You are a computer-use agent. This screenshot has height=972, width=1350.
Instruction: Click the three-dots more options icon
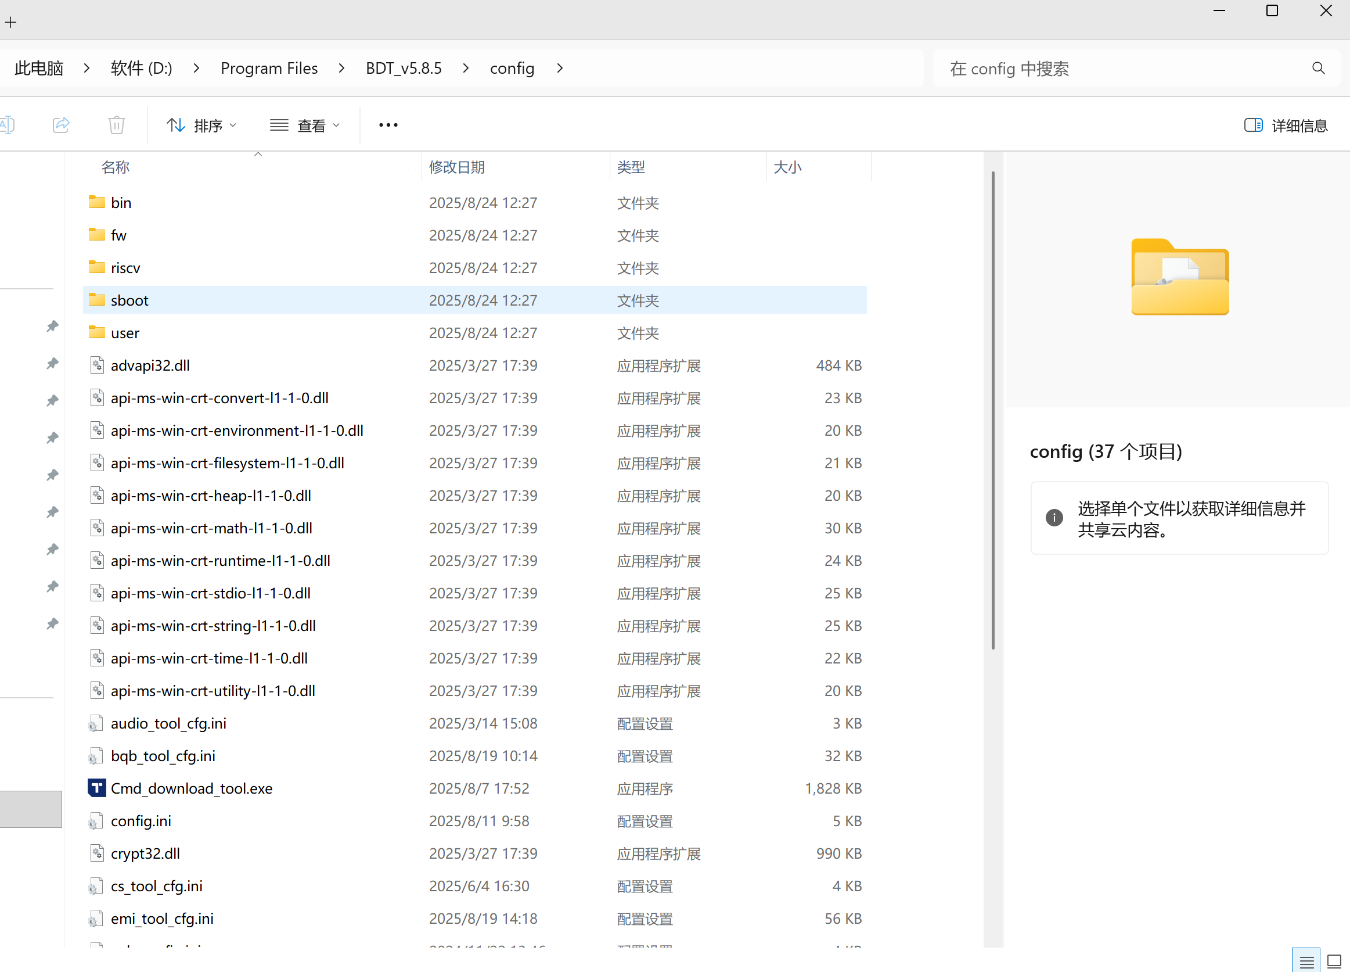tap(388, 125)
